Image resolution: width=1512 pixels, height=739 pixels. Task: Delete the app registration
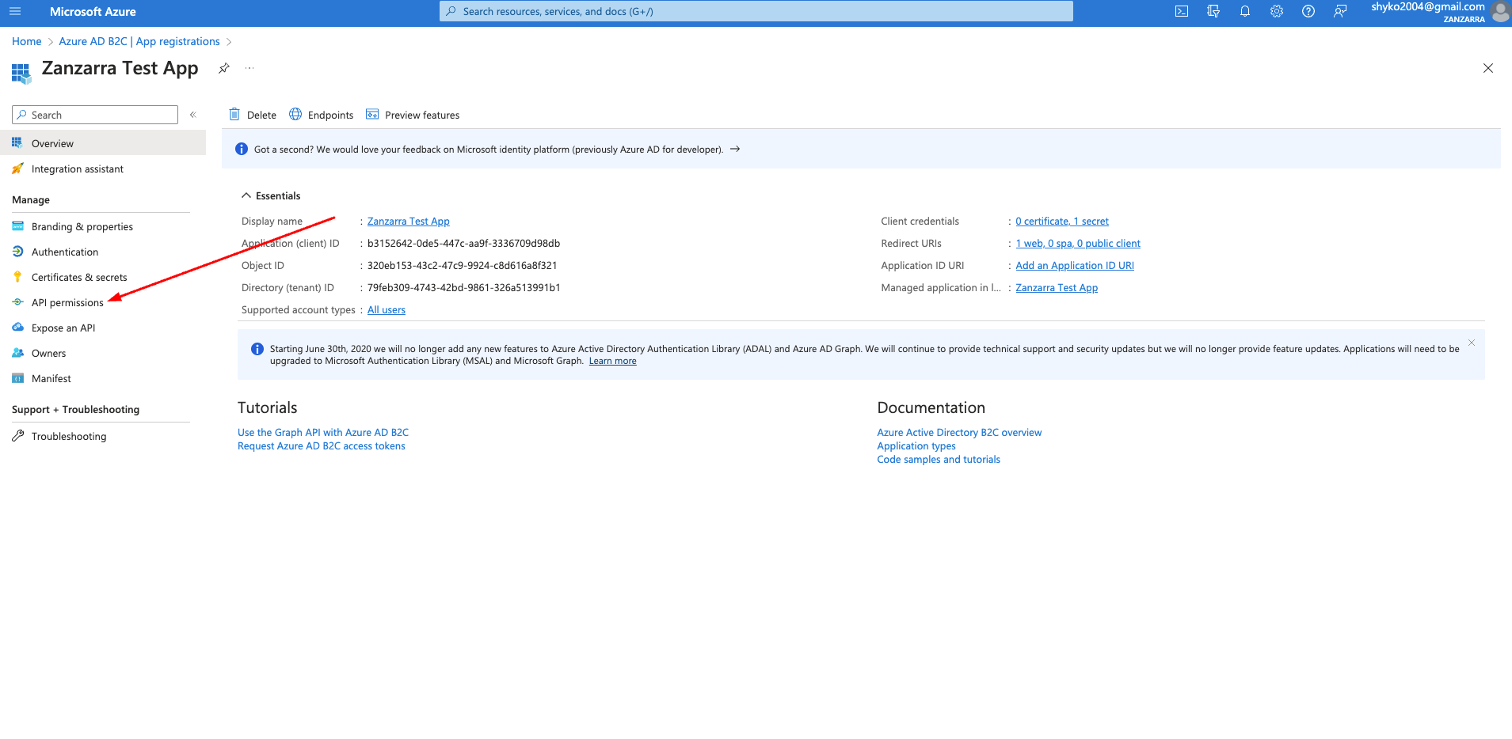(x=253, y=115)
